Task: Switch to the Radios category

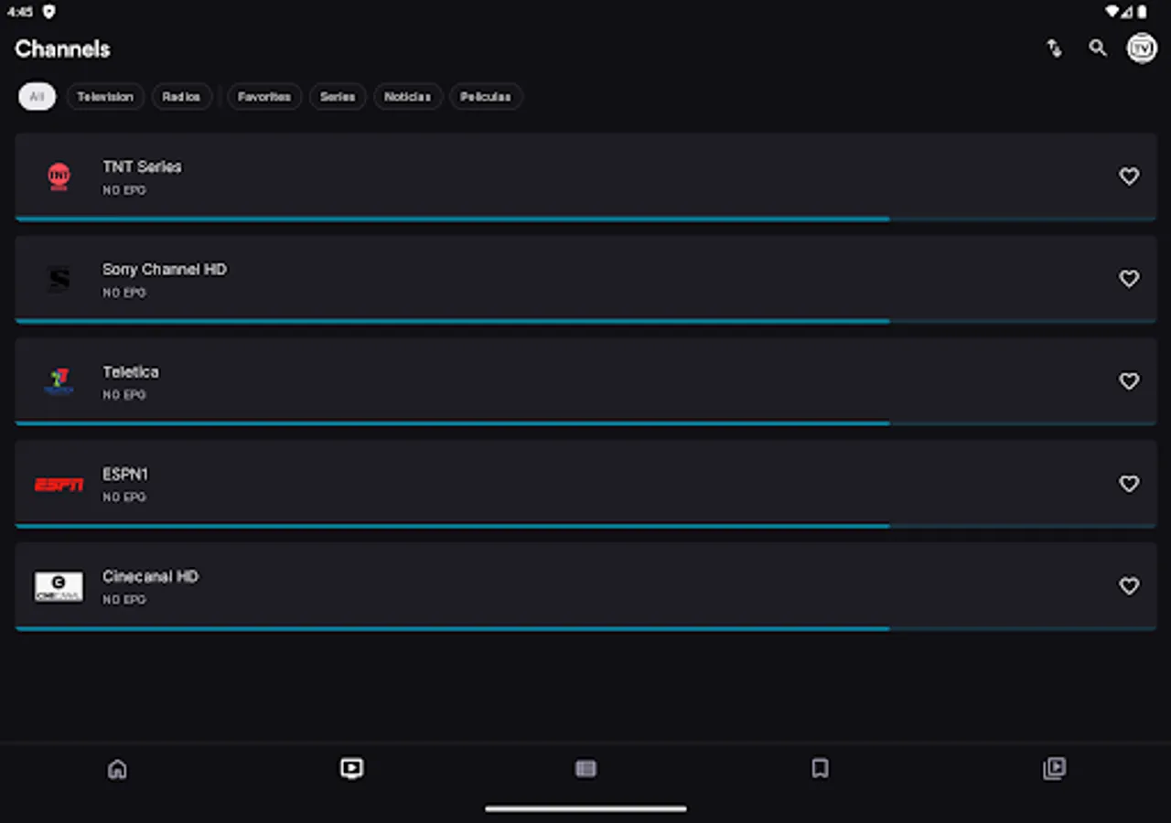Action: (x=181, y=96)
